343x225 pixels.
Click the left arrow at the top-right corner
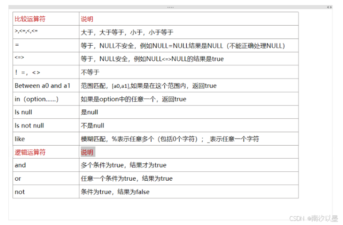click(x=328, y=8)
